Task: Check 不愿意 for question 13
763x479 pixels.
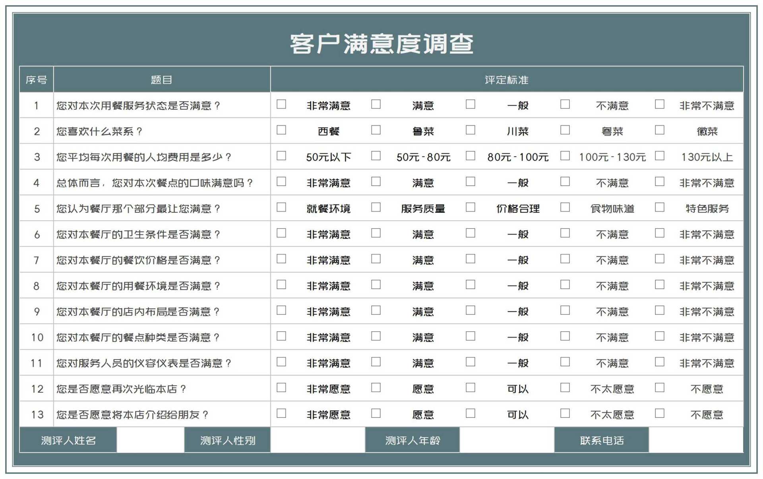Action: (660, 413)
